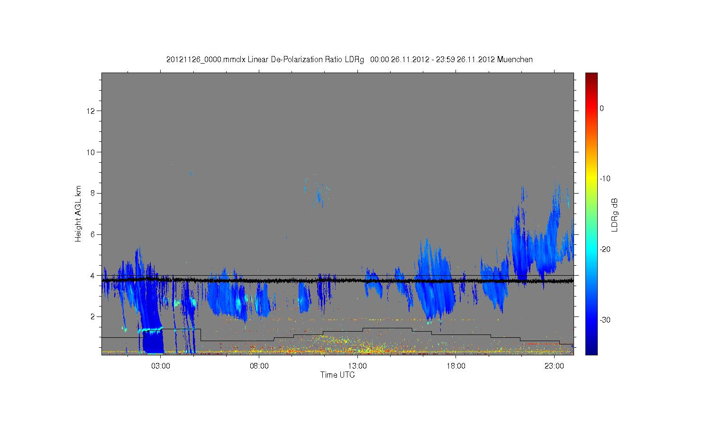This screenshot has height=427, width=711.
Task: Click the dark red top of the colorbar
Action: pos(592,77)
